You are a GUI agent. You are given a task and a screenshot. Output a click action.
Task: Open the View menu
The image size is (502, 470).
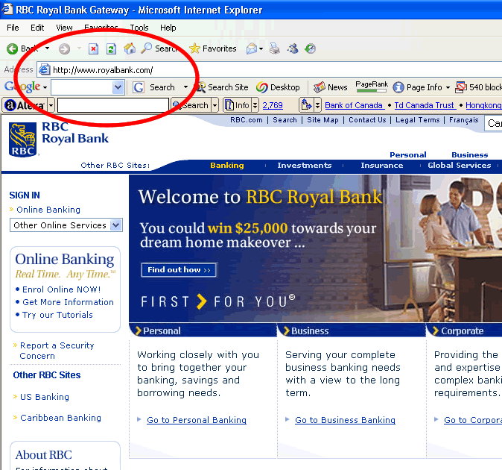(x=64, y=28)
